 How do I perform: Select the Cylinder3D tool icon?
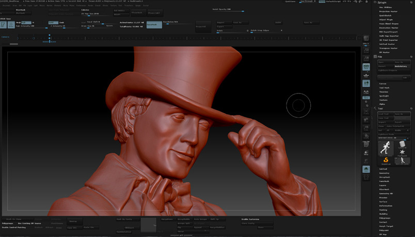(402, 145)
